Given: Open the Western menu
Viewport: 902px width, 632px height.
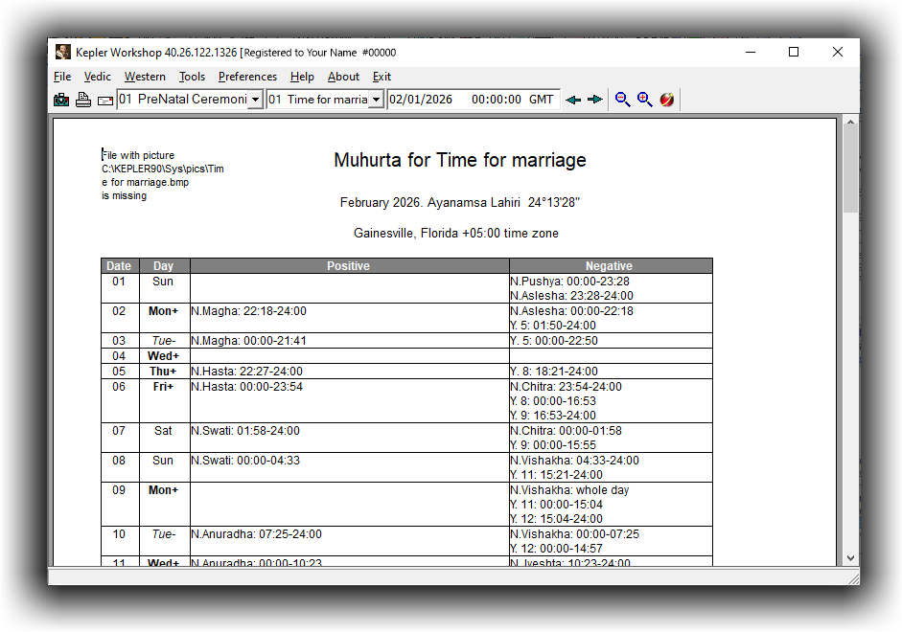Looking at the screenshot, I should (x=145, y=77).
